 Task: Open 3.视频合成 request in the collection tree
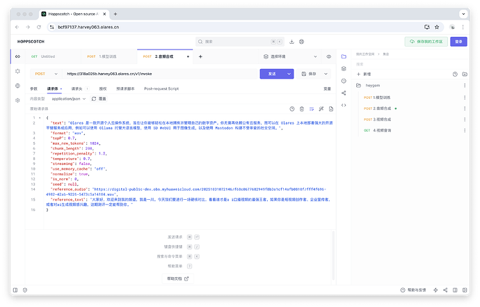coord(383,119)
